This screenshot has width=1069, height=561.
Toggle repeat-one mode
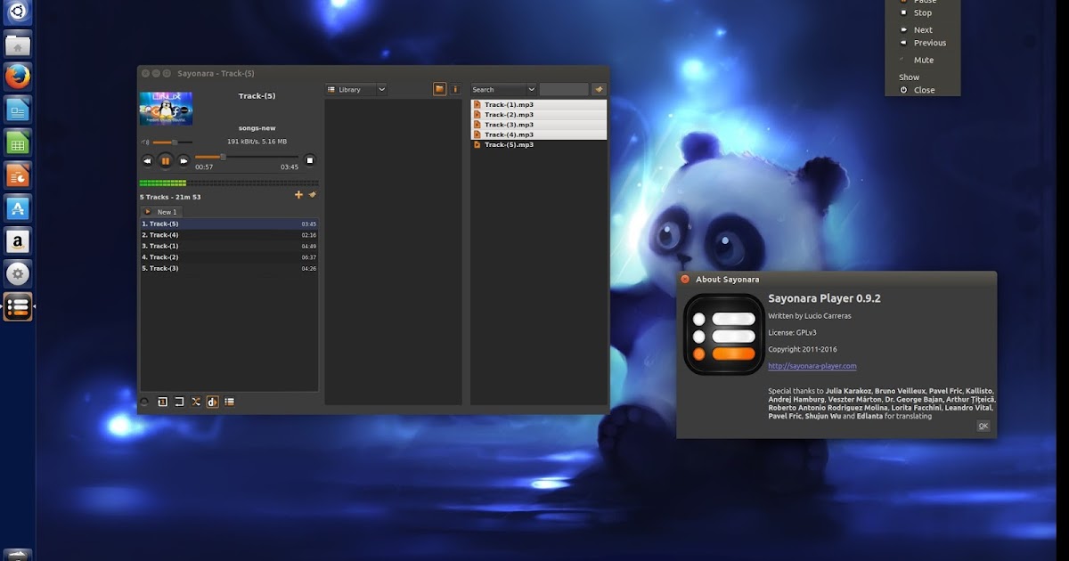click(162, 402)
